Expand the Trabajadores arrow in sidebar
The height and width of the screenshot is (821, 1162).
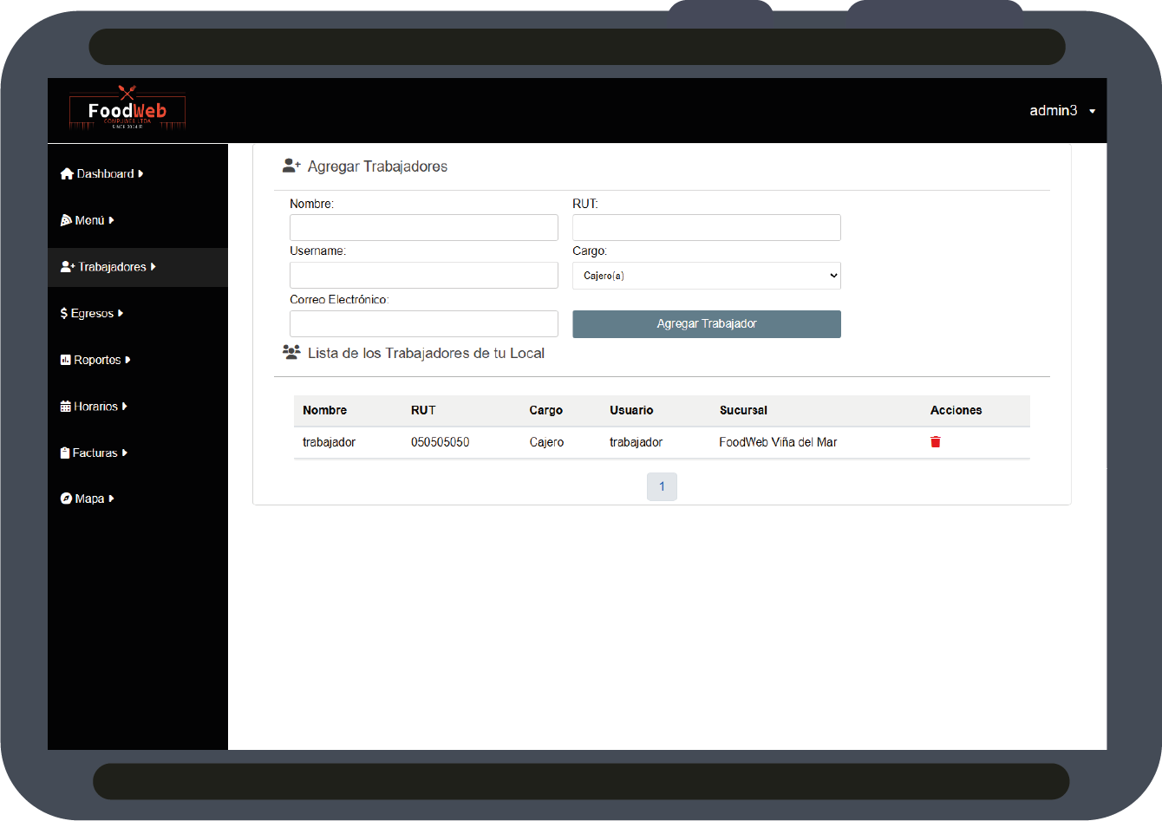(x=153, y=267)
